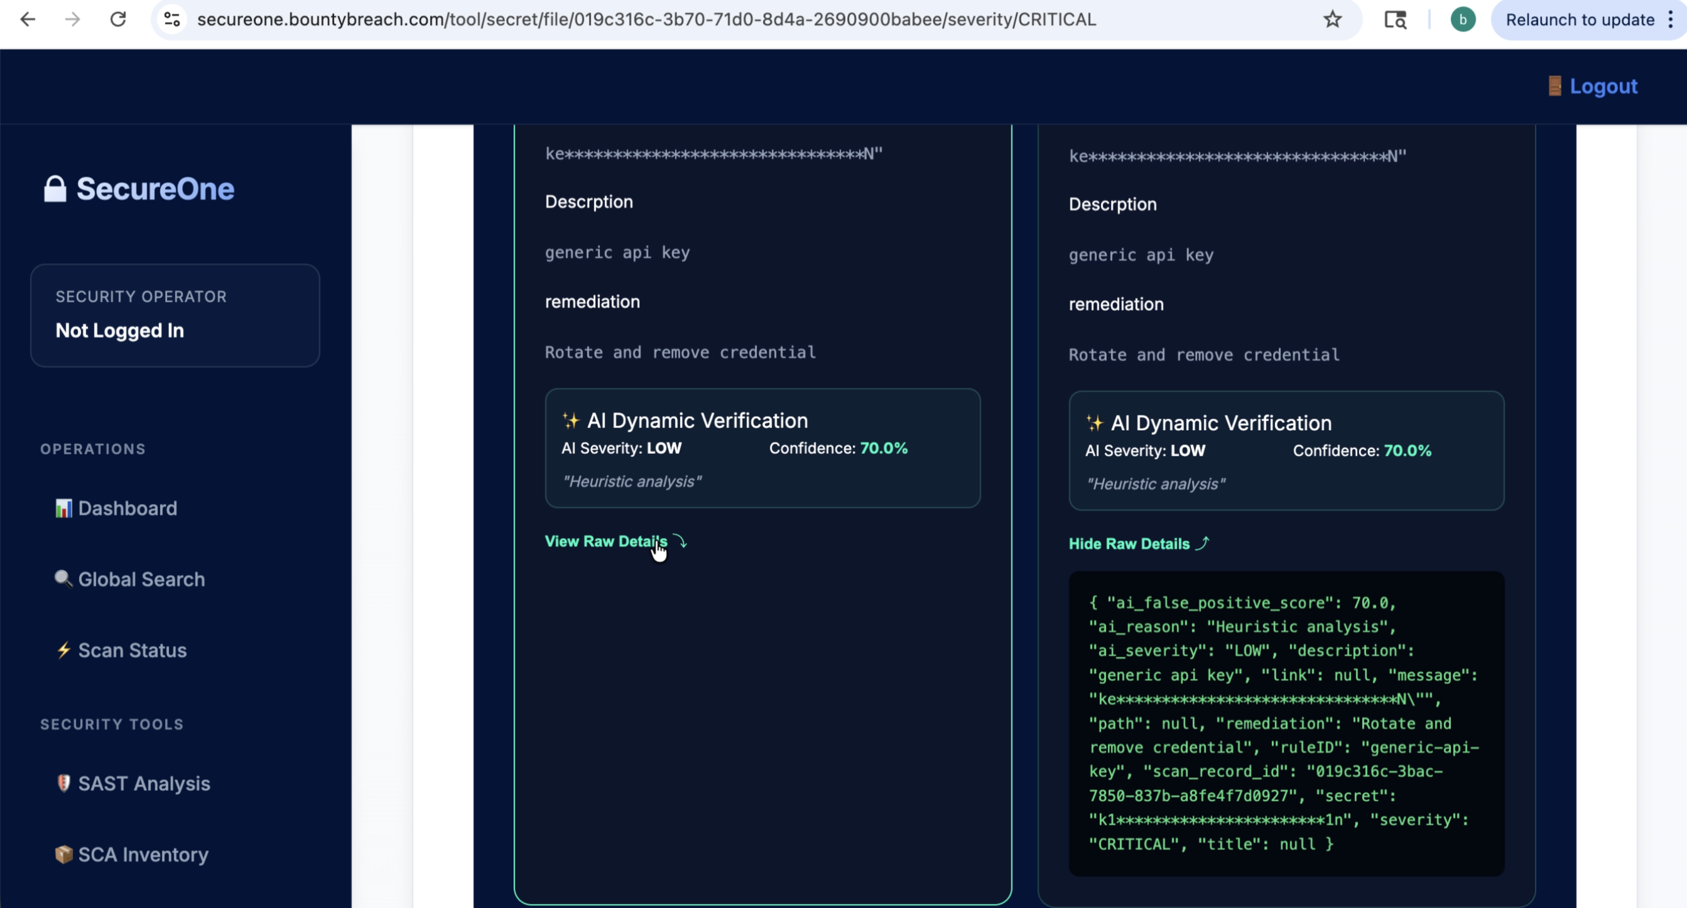This screenshot has width=1687, height=908.
Task: Collapse Hide Raw Details in the right card
Action: pyautogui.click(x=1138, y=544)
